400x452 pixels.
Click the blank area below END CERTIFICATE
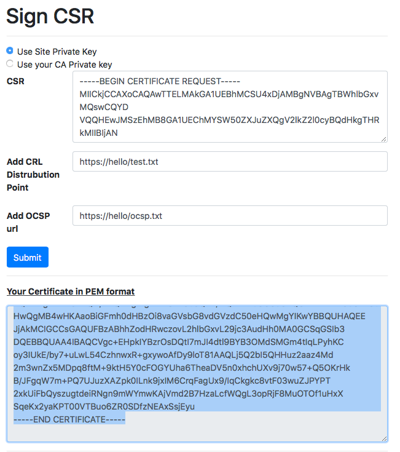(x=197, y=432)
